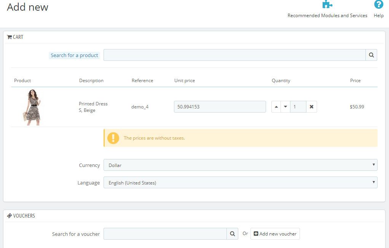Open the Currency dropdown
Image resolution: width=389 pixels, height=248 pixels.
coord(240,165)
